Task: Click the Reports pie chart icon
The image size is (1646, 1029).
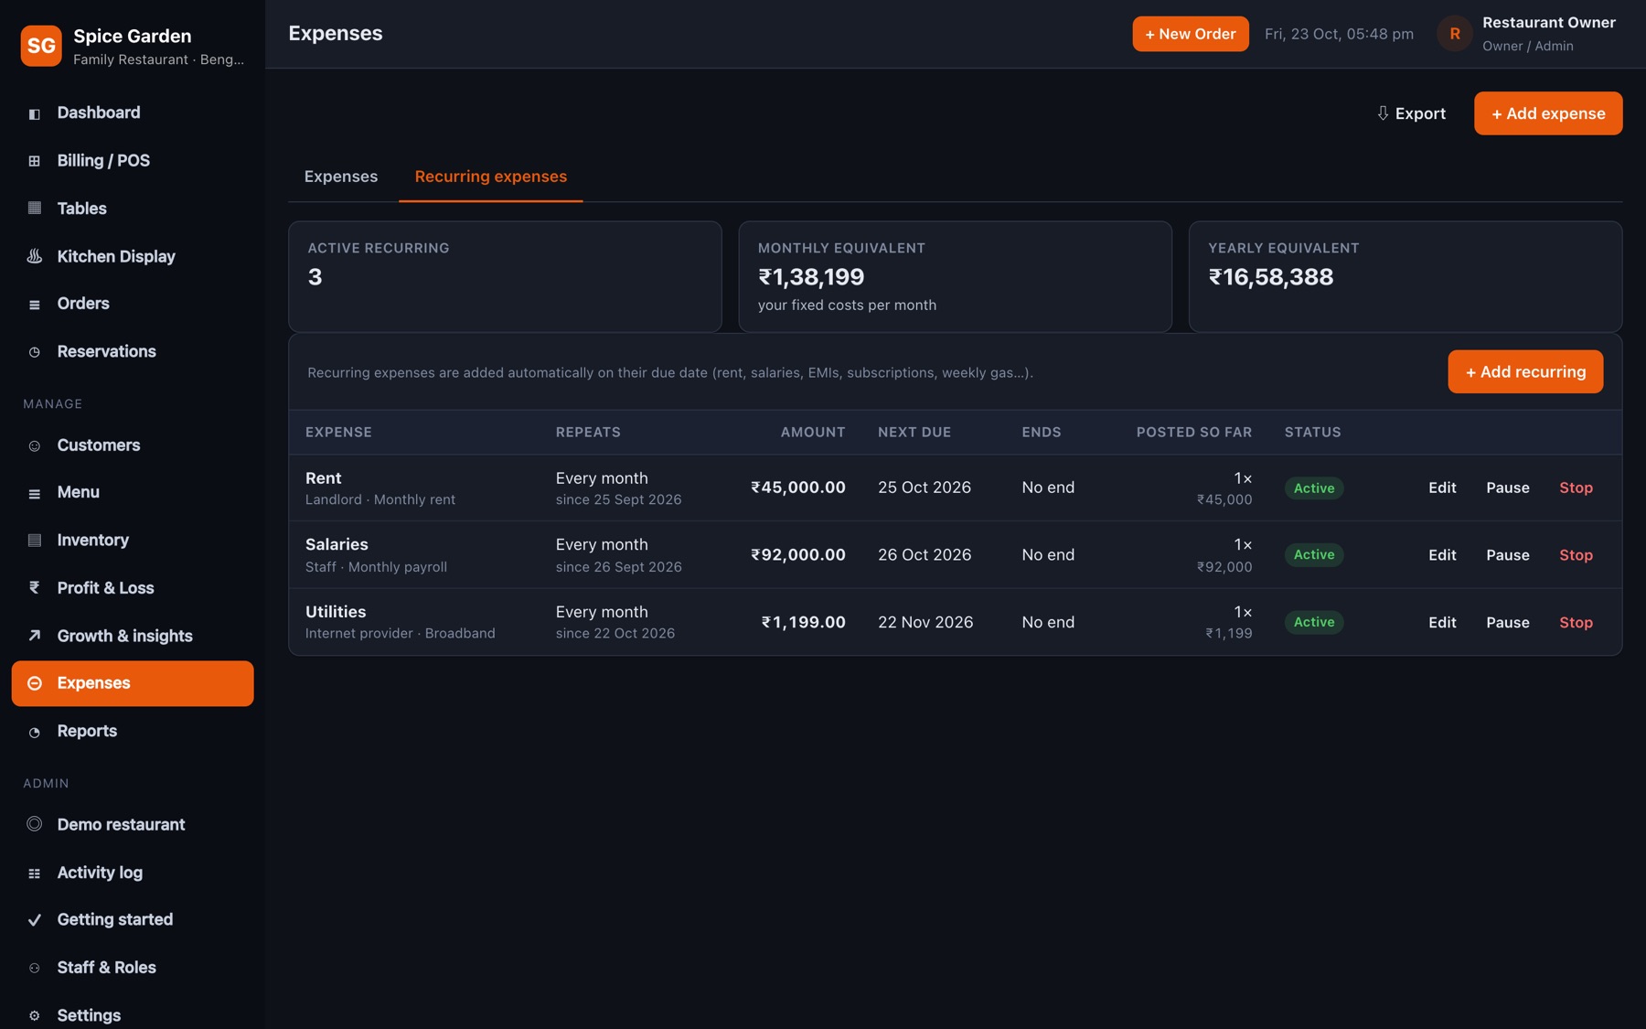Action: point(35,732)
